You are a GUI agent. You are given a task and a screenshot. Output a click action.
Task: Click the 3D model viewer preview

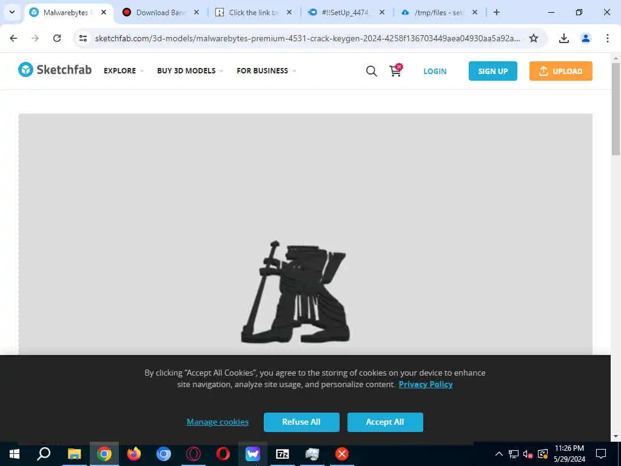[306, 234]
